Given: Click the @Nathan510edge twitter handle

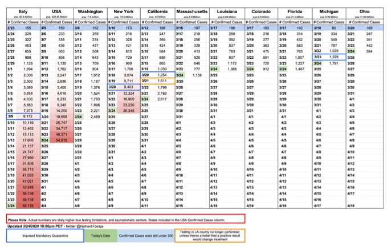Looking at the screenshot, I should 90,226.
